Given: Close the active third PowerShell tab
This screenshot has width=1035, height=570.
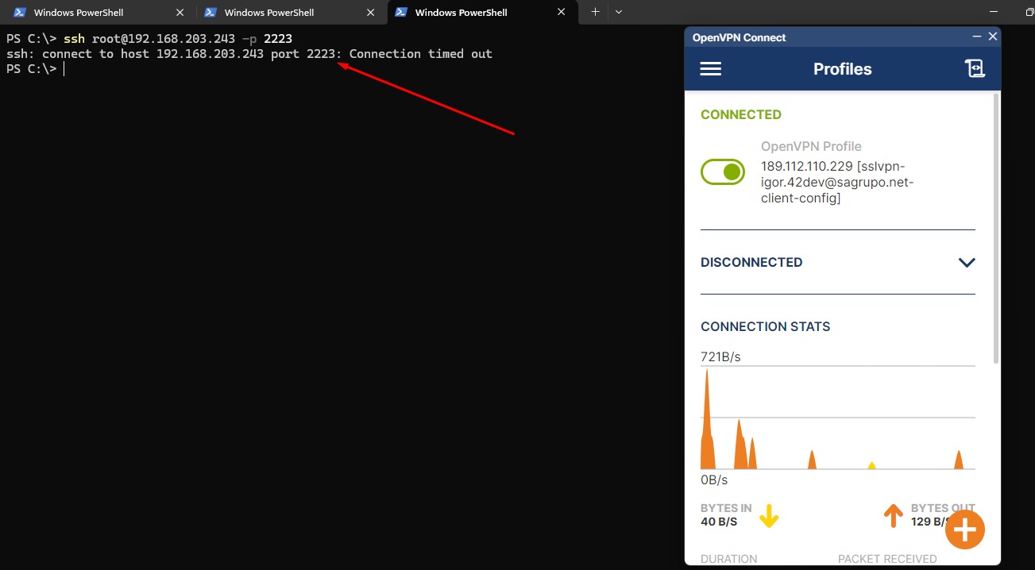Looking at the screenshot, I should 562,13.
